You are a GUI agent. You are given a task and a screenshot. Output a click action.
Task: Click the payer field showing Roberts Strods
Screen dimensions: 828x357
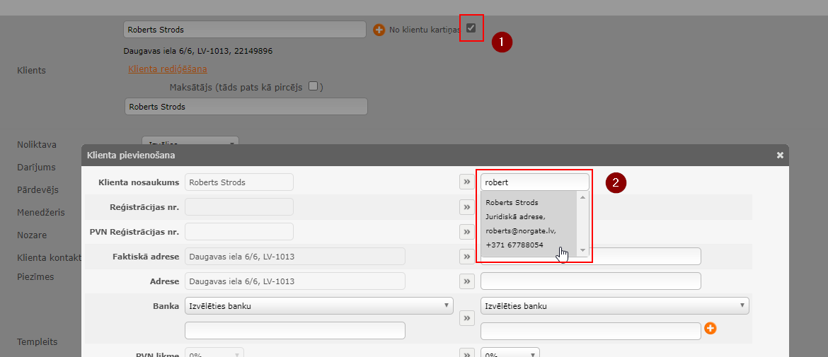coord(246,107)
